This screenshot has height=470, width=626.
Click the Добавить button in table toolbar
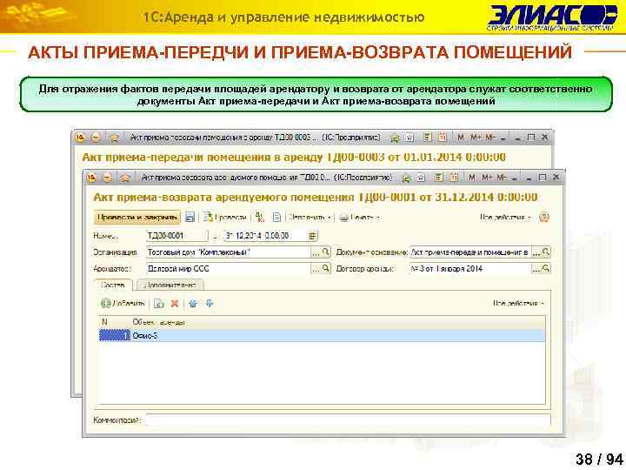coord(123,304)
